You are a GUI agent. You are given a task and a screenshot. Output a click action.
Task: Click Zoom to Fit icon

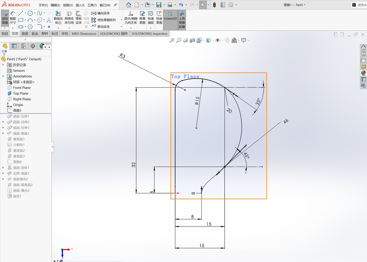(x=172, y=40)
